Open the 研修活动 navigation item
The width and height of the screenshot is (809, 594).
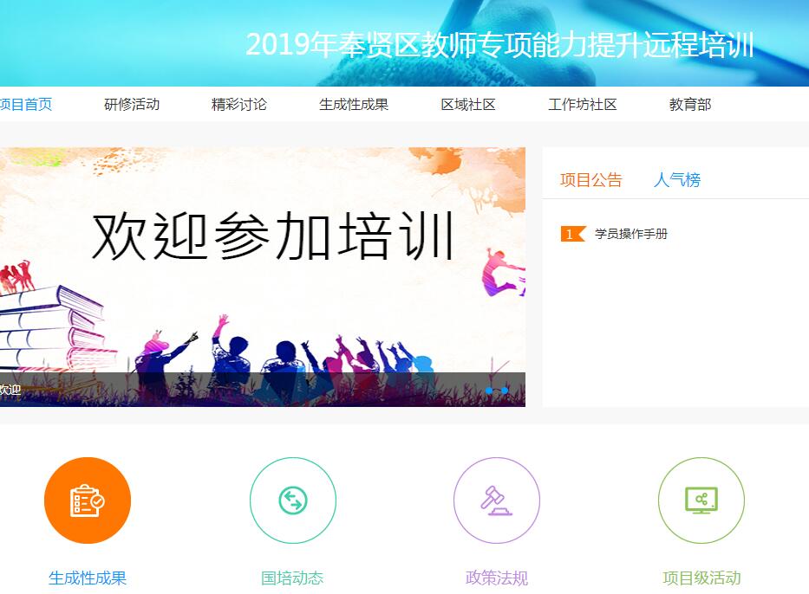tap(132, 105)
